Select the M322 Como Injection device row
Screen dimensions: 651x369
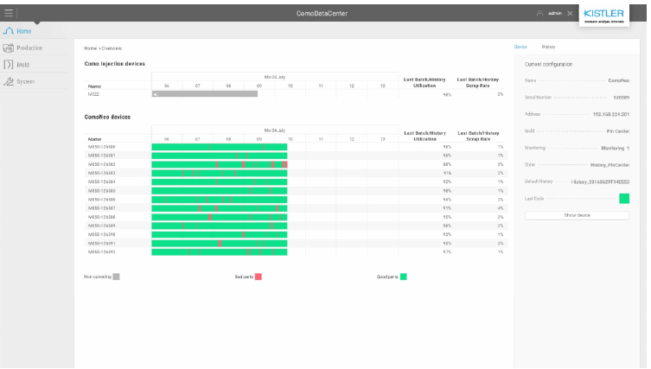(x=95, y=94)
